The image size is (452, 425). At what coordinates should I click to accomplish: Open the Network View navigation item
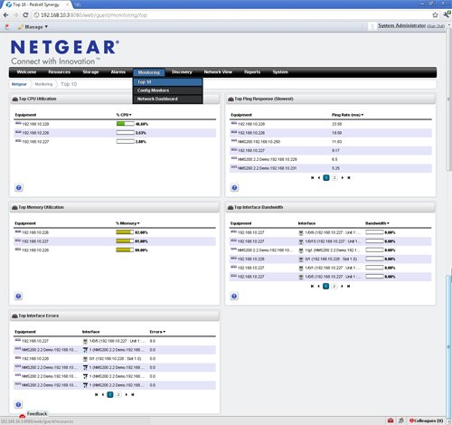point(218,72)
